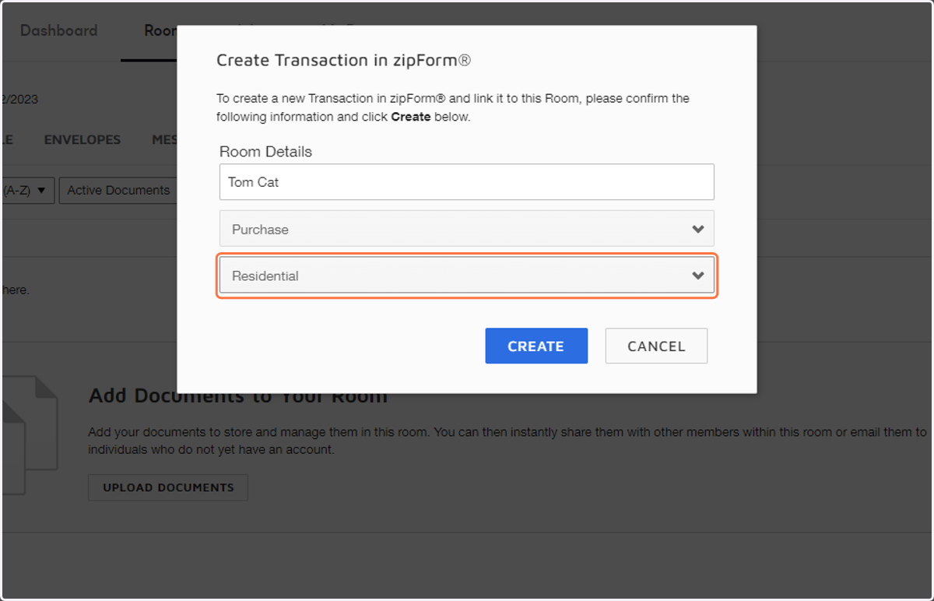Open the Purchase transaction type dropdown

467,229
